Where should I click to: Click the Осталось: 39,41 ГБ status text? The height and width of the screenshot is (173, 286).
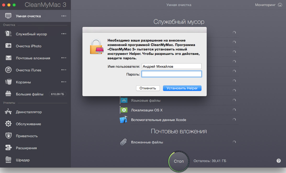tap(210, 161)
